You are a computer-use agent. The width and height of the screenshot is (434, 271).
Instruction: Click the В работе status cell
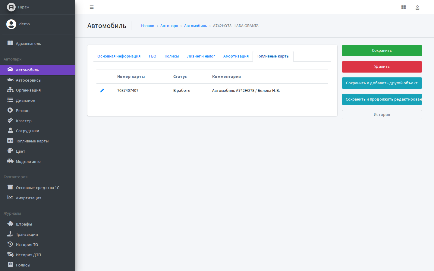coord(182,91)
